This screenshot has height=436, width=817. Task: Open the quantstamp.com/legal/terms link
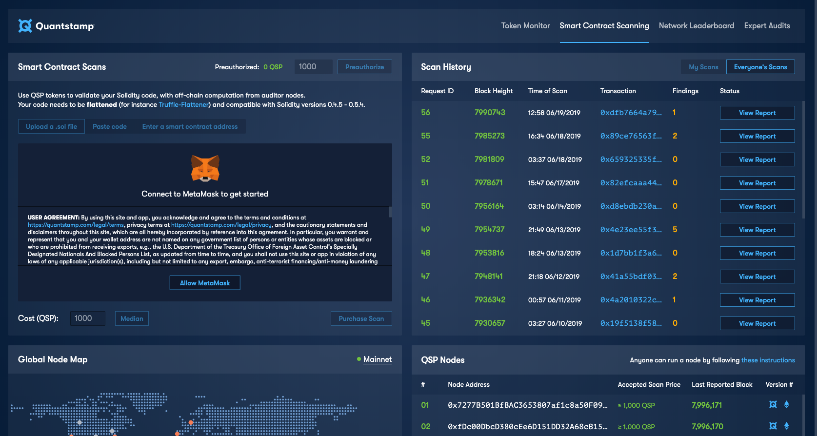click(76, 225)
